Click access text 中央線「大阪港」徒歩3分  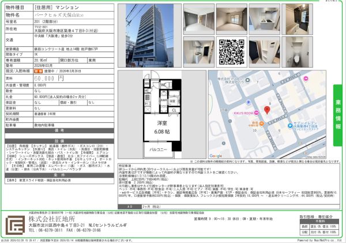pyautogui.click(x=54, y=36)
